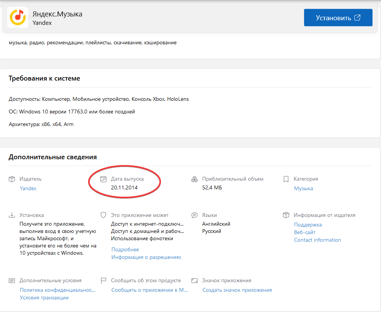This screenshot has height=312, width=381.
Task: Click the package icon by Информация от издателя
Action: click(x=286, y=215)
